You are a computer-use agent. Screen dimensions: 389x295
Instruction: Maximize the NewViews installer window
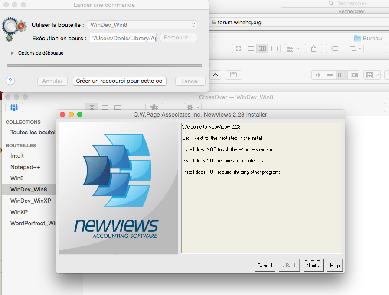(80, 114)
